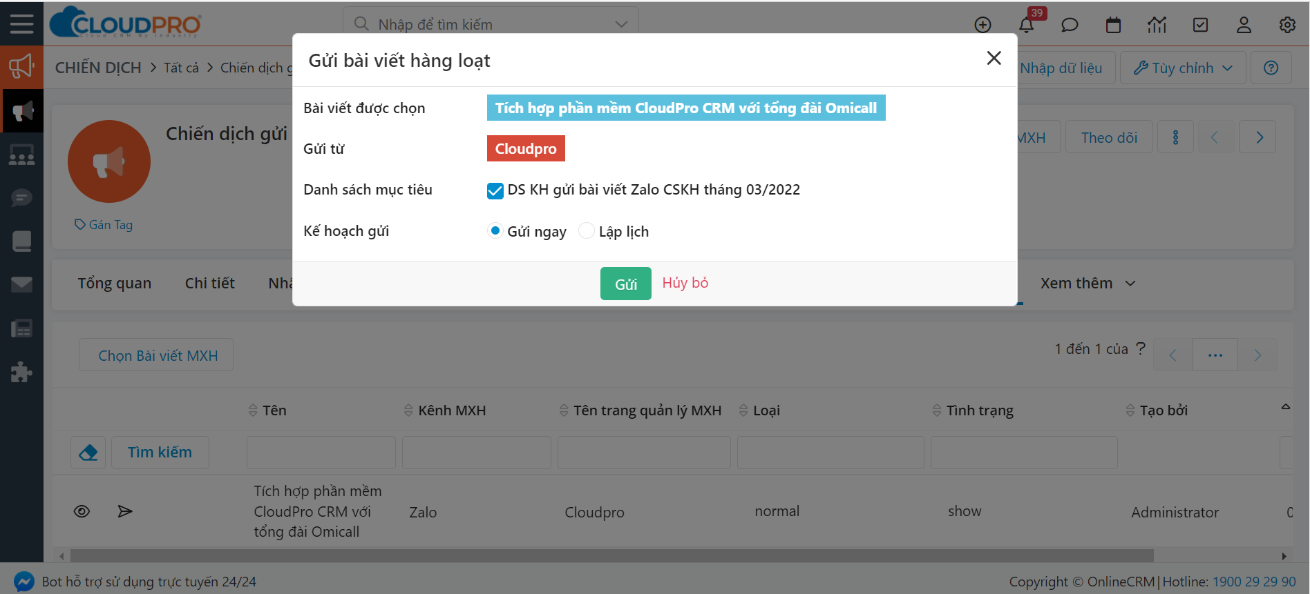Click the Theo dõi button
Image resolution: width=1310 pixels, height=594 pixels.
point(1109,137)
